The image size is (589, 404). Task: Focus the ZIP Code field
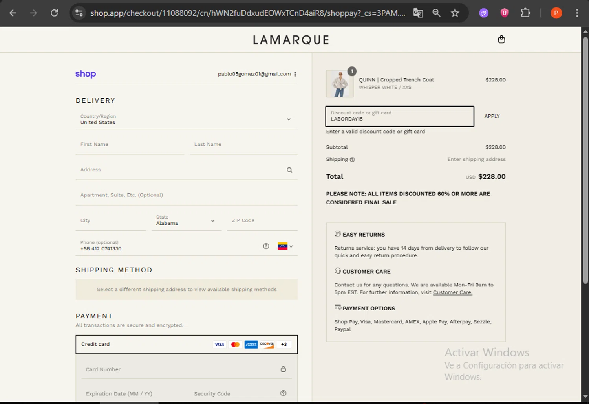(262, 220)
